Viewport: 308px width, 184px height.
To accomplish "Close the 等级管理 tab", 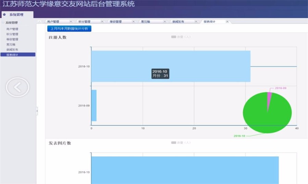I will click(x=133, y=21).
